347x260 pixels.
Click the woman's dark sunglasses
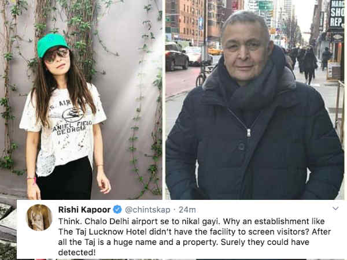tap(57, 54)
